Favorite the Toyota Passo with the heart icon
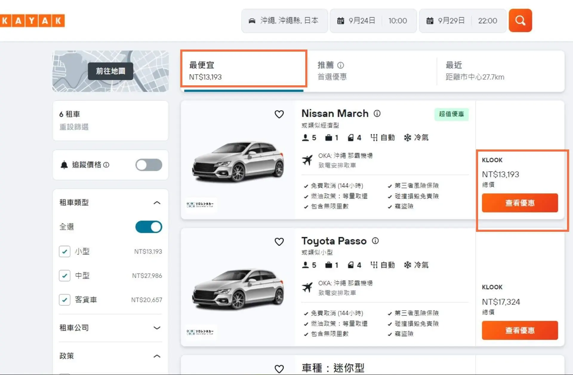The height and width of the screenshot is (375, 573). 279,242
